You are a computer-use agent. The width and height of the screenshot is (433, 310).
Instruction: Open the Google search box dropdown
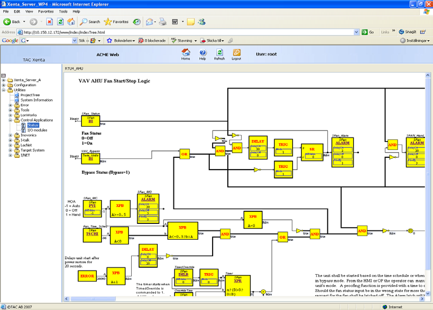point(75,41)
